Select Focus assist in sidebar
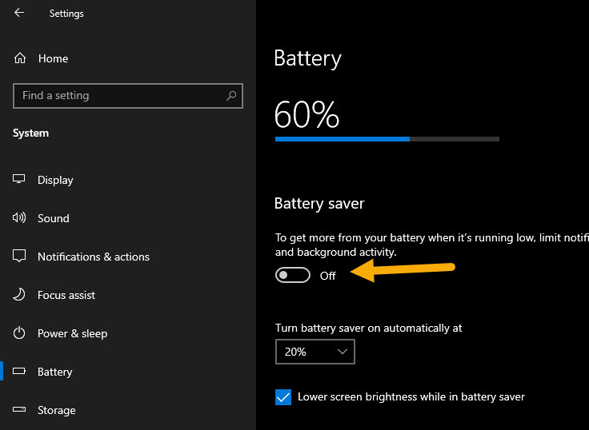The height and width of the screenshot is (430, 589). [66, 295]
